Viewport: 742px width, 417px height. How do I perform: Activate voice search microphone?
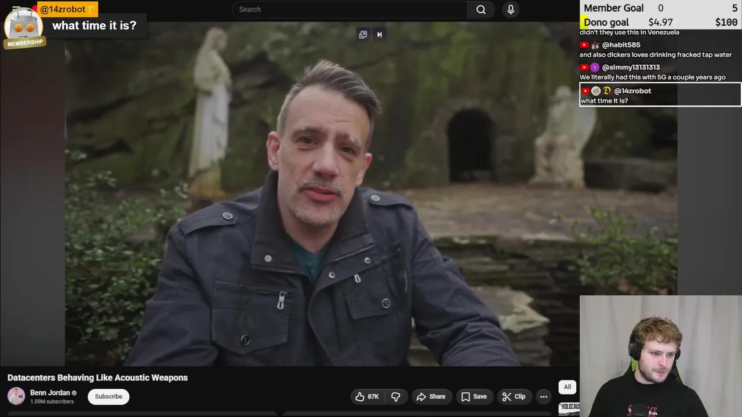(x=511, y=9)
